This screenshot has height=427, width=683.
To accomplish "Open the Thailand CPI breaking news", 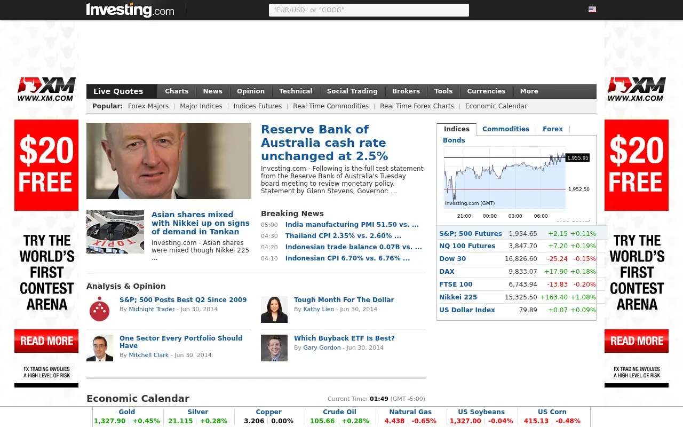I will tap(343, 236).
